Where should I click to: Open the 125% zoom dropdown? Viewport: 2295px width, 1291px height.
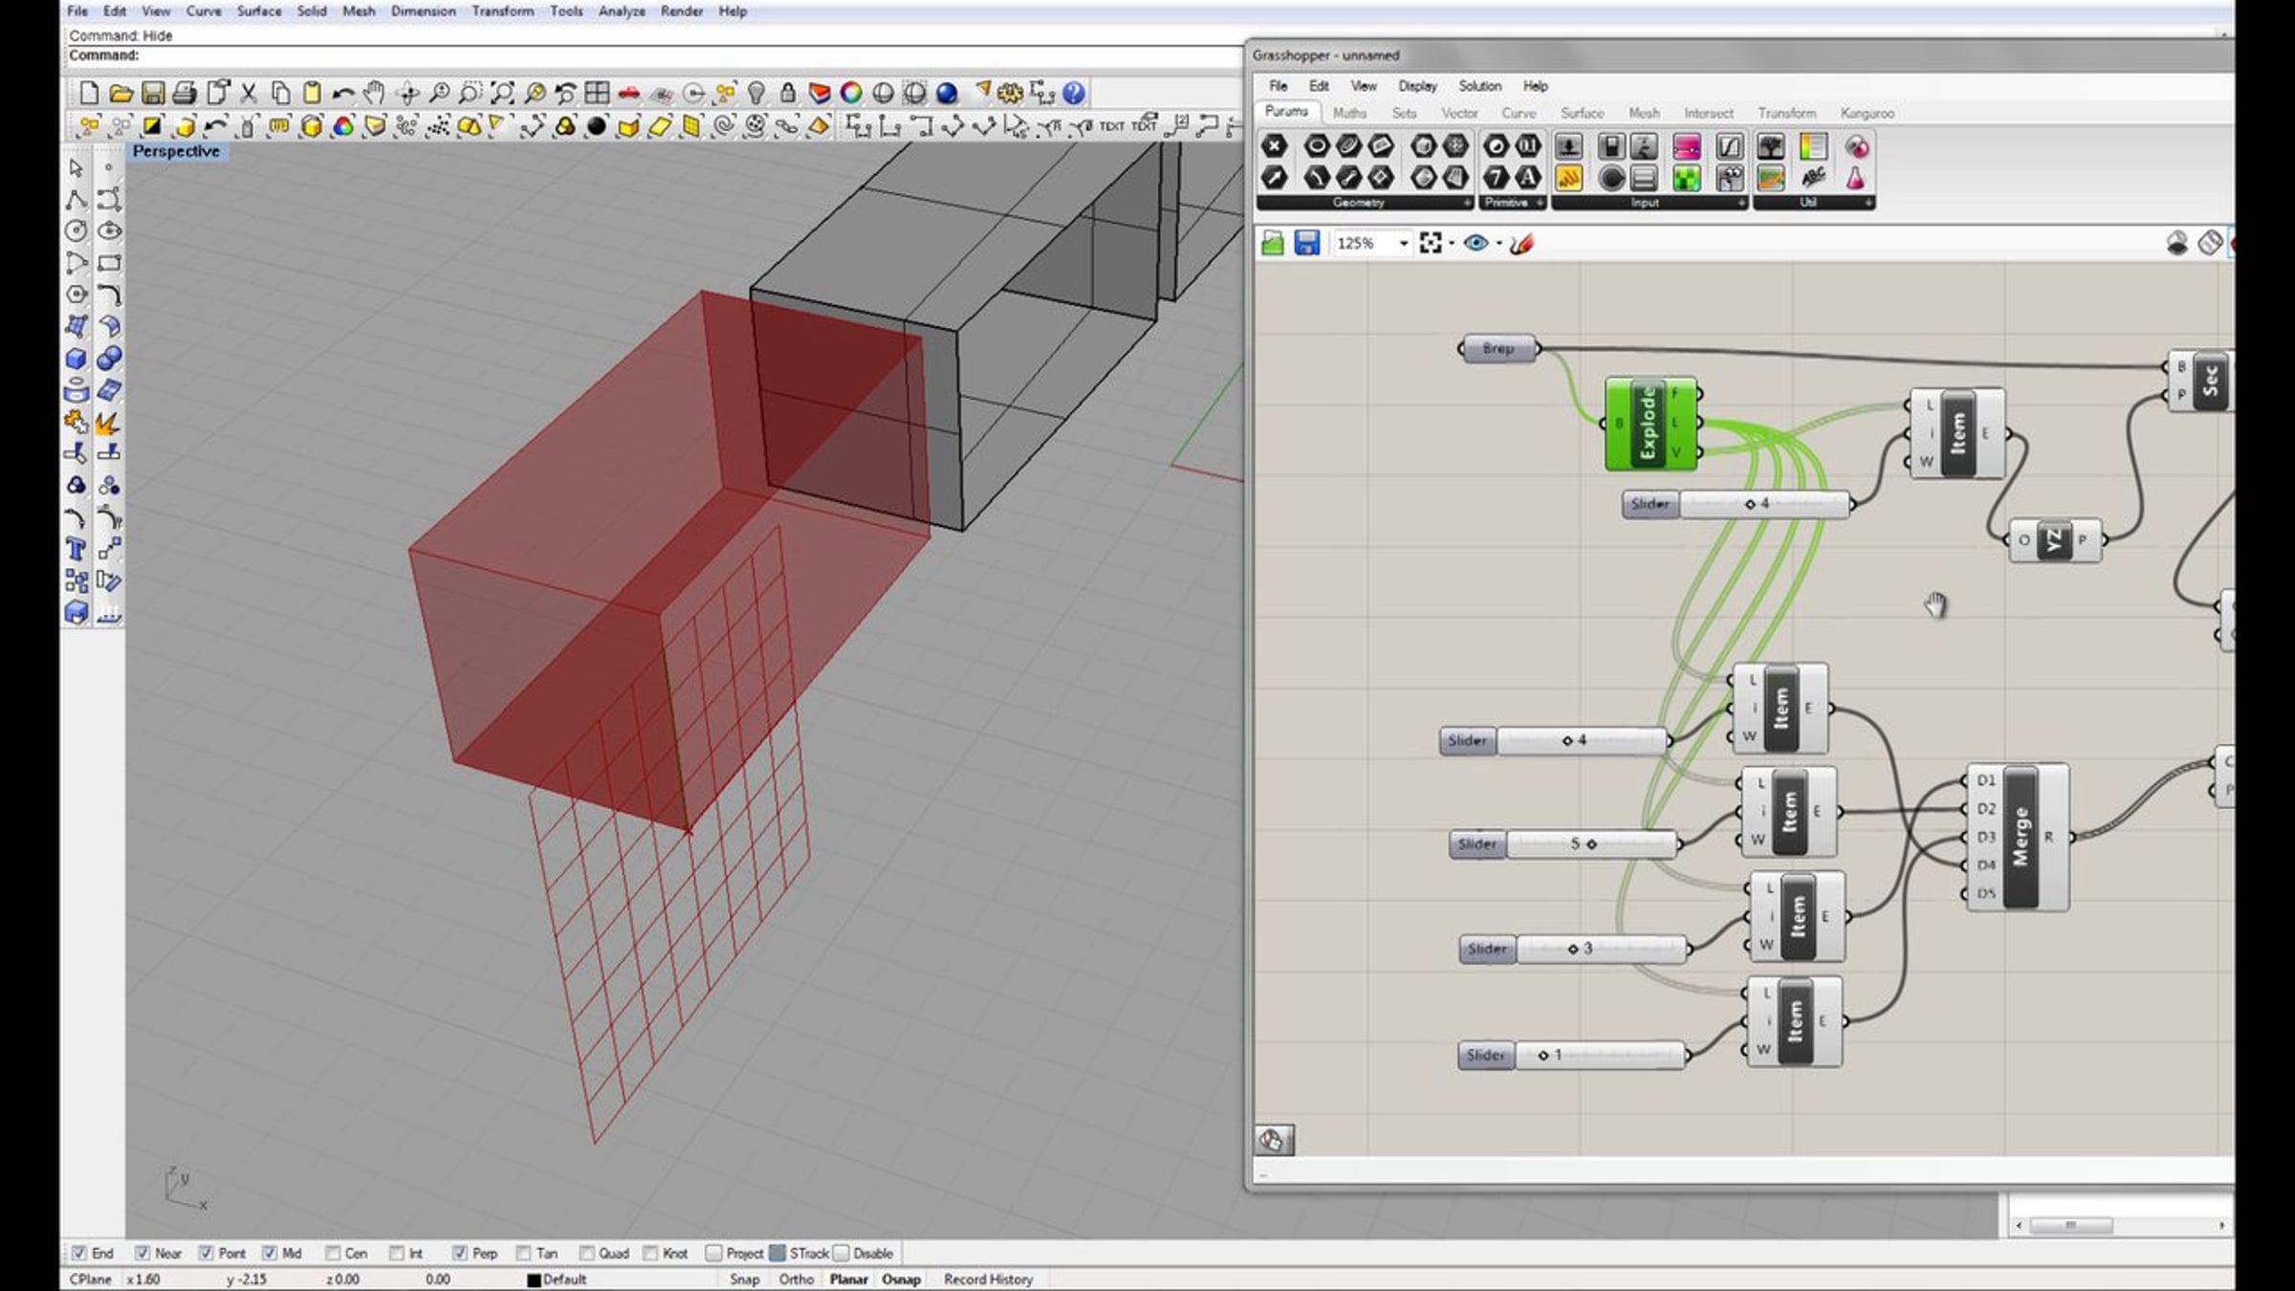coord(1404,244)
